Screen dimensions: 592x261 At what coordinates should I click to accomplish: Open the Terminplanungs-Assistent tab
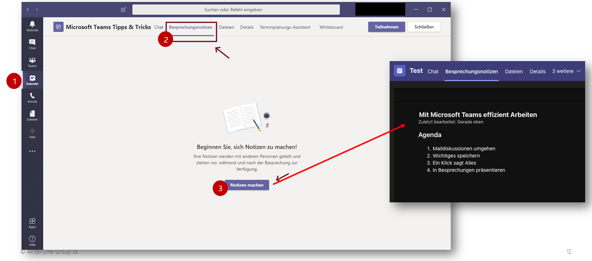click(285, 27)
